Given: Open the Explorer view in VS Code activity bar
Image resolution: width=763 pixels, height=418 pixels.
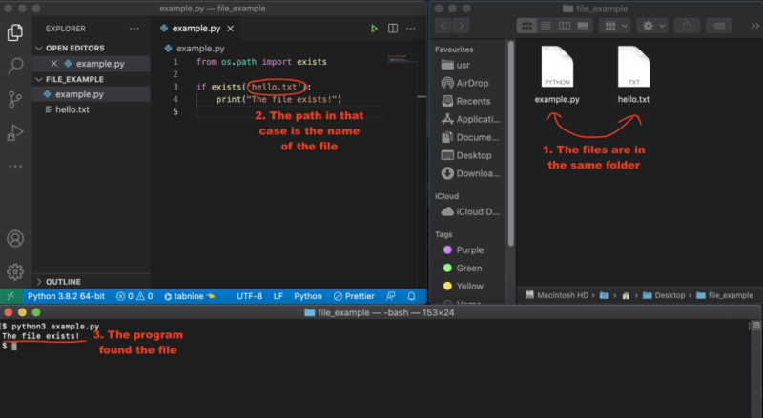Looking at the screenshot, I should click(x=15, y=32).
